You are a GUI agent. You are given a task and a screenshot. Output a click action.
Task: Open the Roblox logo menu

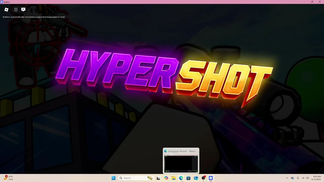6,10
